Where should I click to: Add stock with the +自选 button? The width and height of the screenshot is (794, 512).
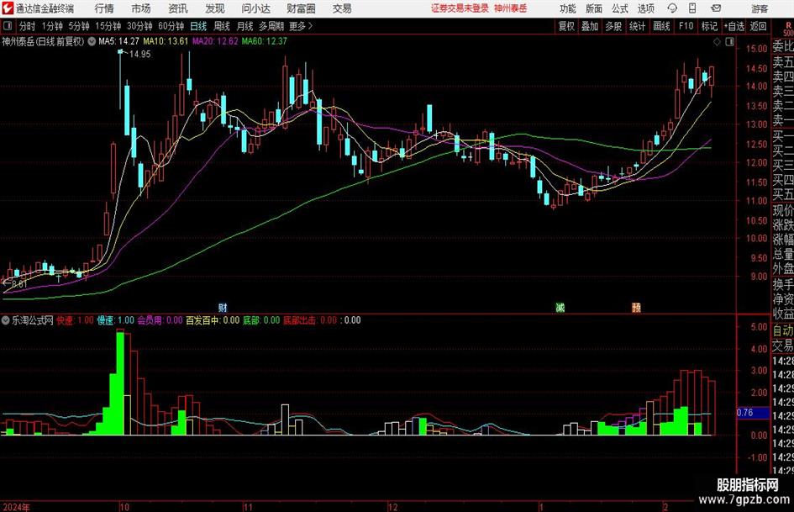tap(734, 26)
